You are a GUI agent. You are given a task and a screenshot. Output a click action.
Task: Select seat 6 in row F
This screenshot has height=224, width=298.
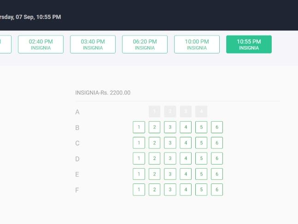point(217,189)
